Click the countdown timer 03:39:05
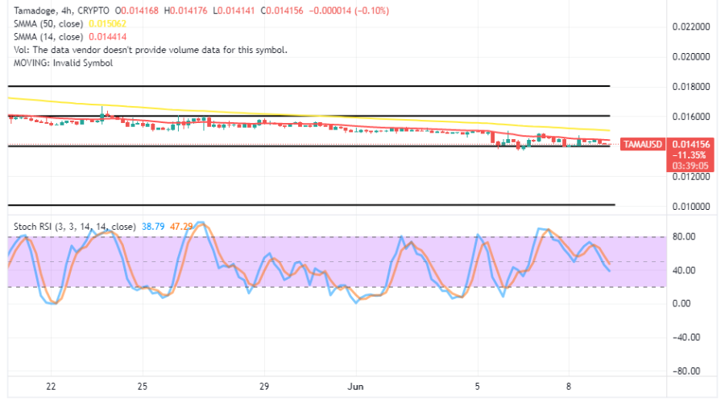 690,166
